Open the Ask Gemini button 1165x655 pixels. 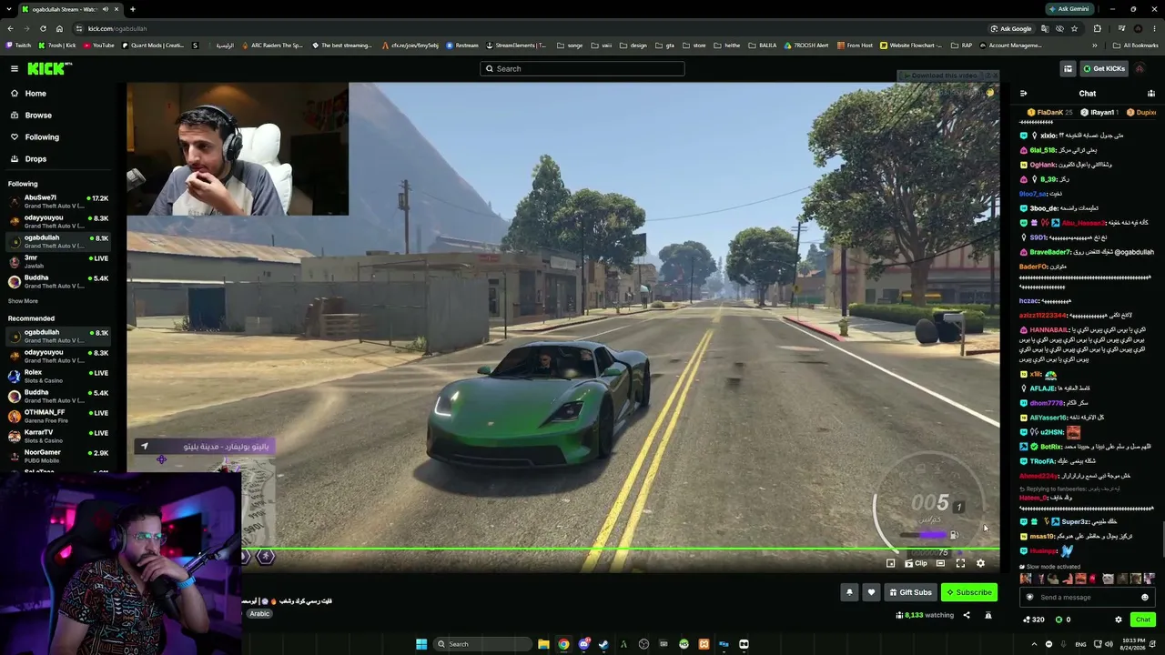click(1069, 9)
